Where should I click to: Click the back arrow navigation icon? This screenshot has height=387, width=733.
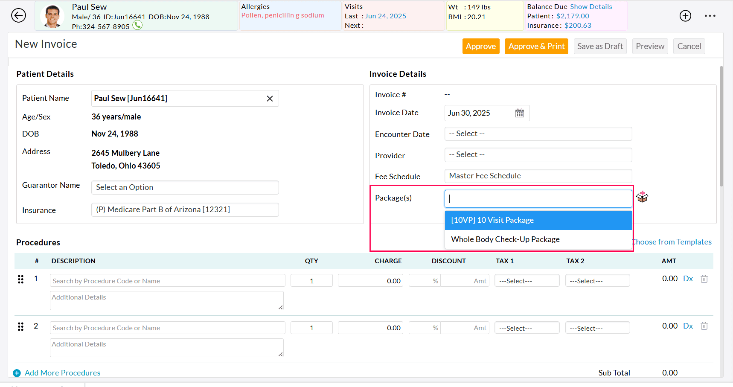point(18,15)
